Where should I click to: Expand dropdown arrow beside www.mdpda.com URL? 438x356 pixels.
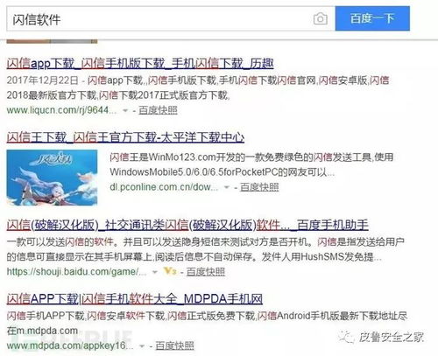click(142, 346)
